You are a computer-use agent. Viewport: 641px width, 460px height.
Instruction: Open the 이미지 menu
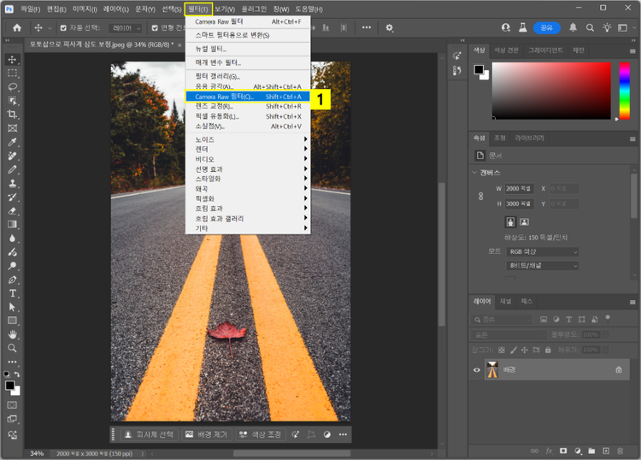tap(85, 9)
